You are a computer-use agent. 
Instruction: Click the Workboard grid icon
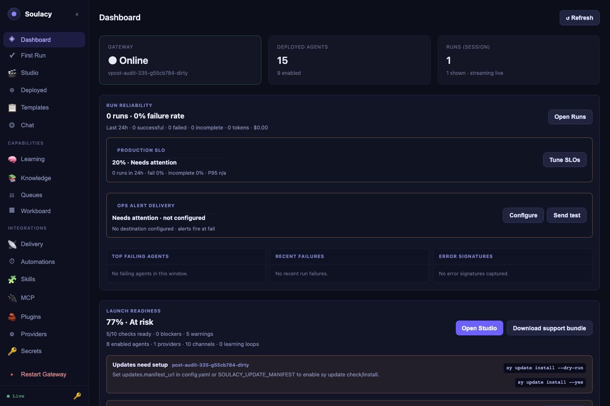pyautogui.click(x=12, y=211)
